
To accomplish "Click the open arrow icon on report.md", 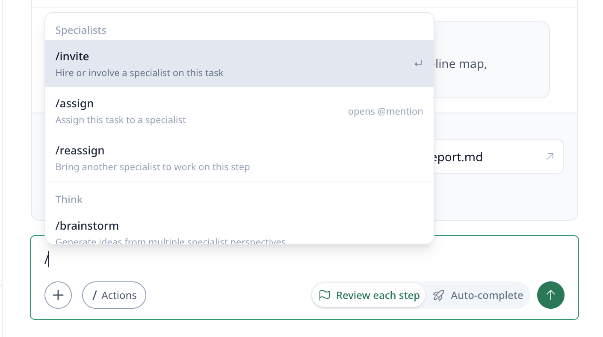I will point(550,157).
